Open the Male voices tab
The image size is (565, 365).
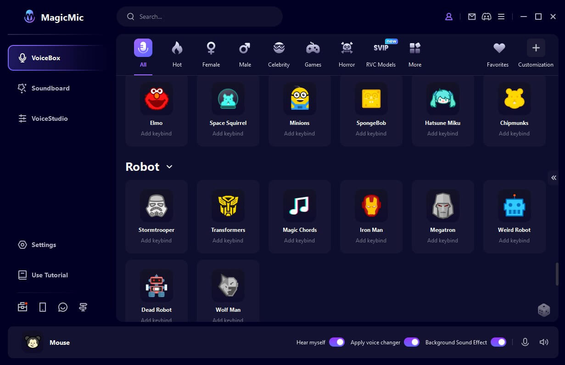(x=245, y=53)
